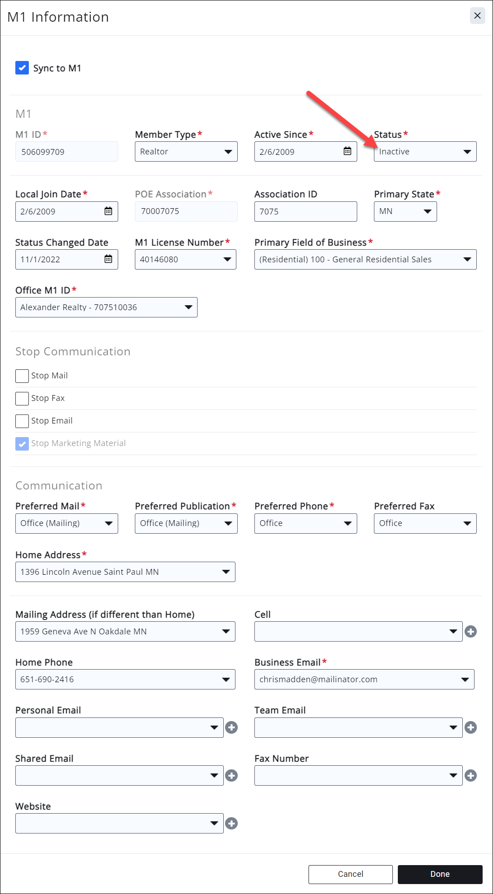Check the Stop Fax option
493x894 pixels.
pos(22,398)
